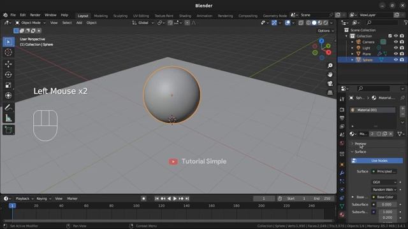This screenshot has width=408, height=229.
Task: Click the Z axis on navigation gizmo
Action: click(321, 41)
